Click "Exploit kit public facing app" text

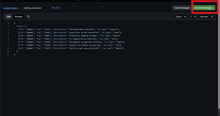(x=85, y=45)
